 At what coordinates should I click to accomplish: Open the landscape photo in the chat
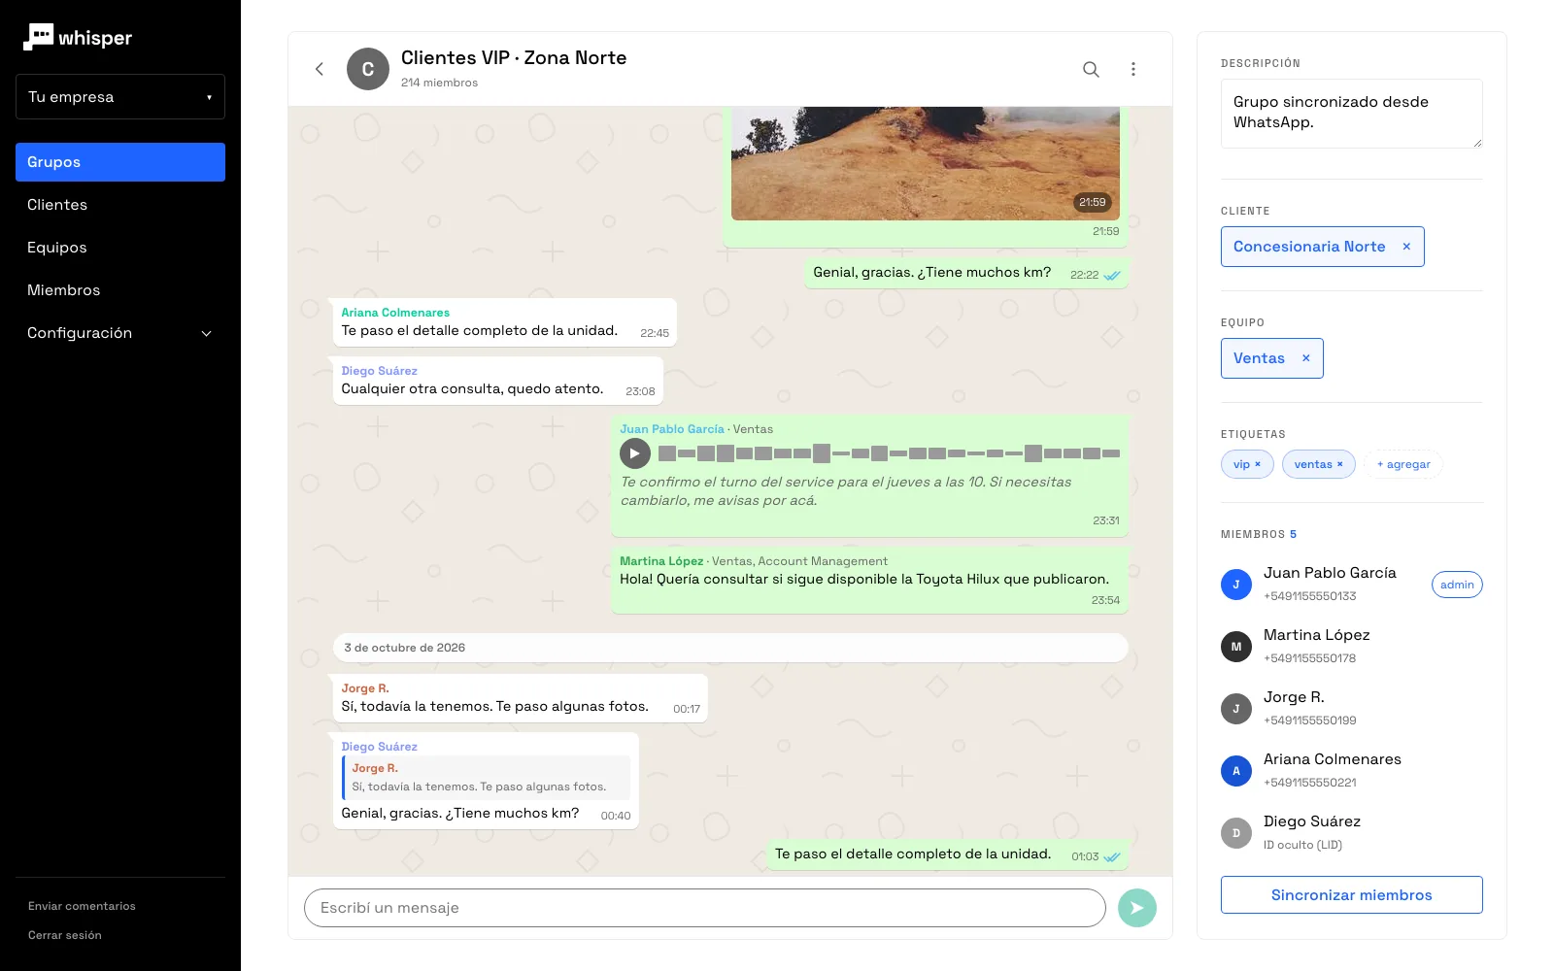pyautogui.click(x=926, y=163)
